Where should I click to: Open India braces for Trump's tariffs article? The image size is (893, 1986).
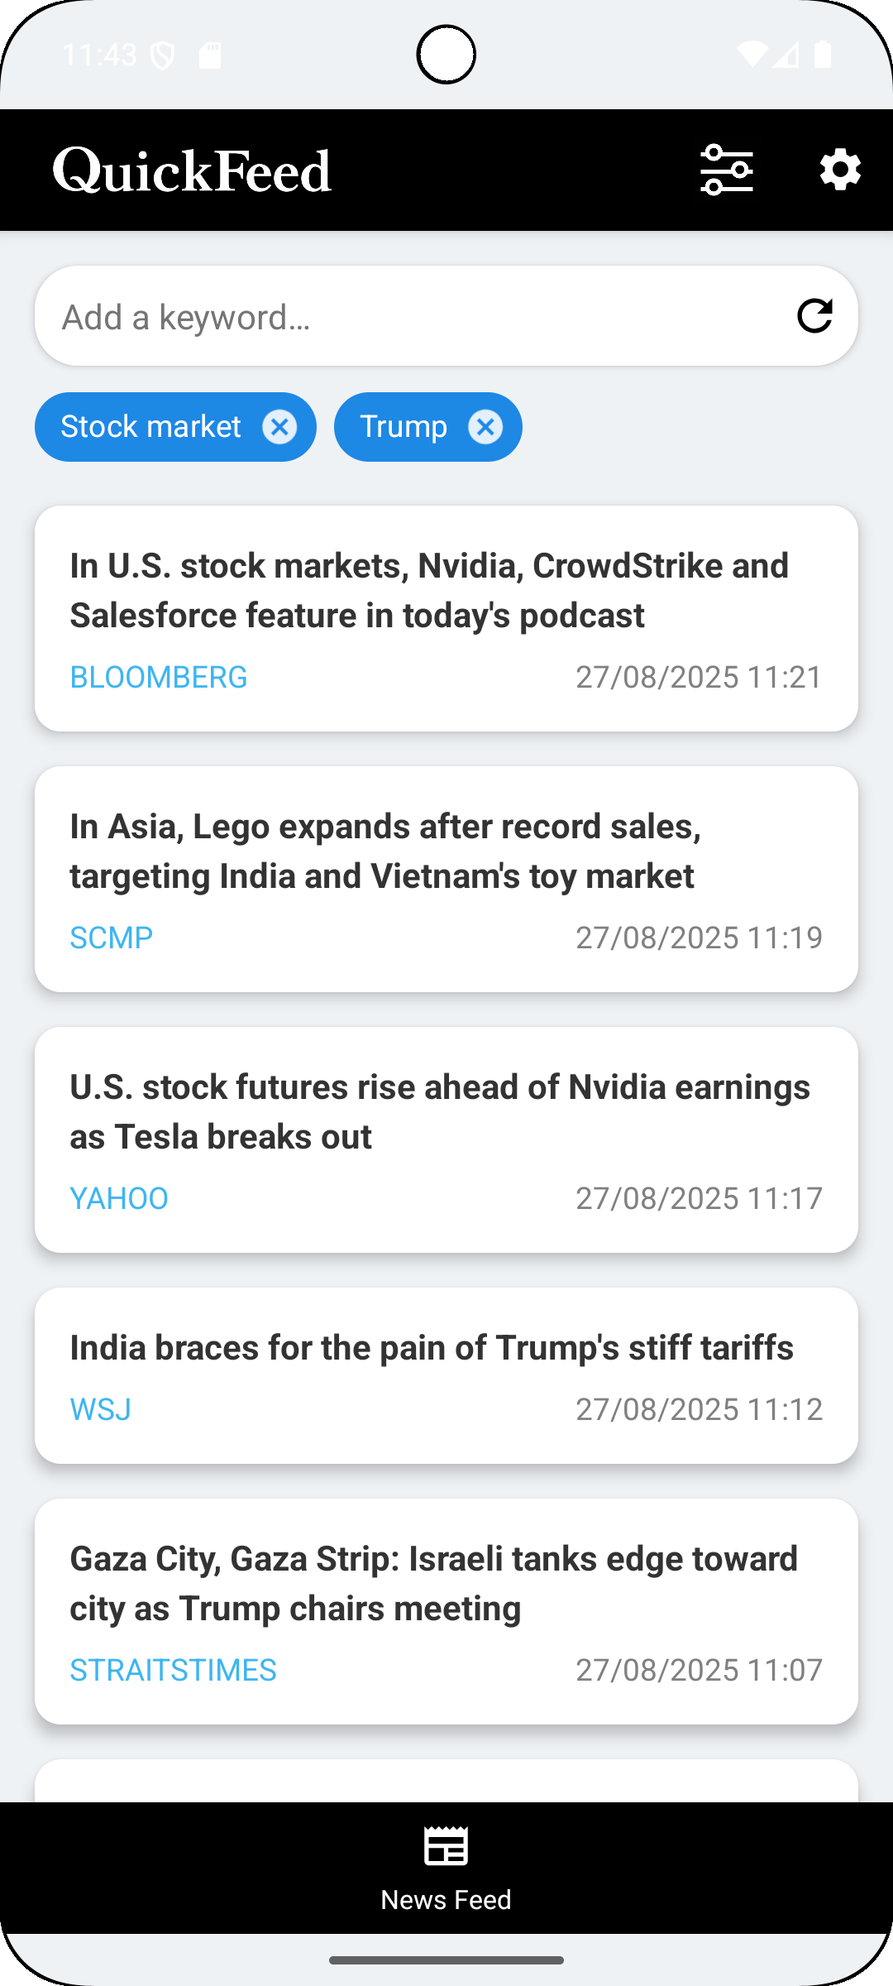point(432,1348)
